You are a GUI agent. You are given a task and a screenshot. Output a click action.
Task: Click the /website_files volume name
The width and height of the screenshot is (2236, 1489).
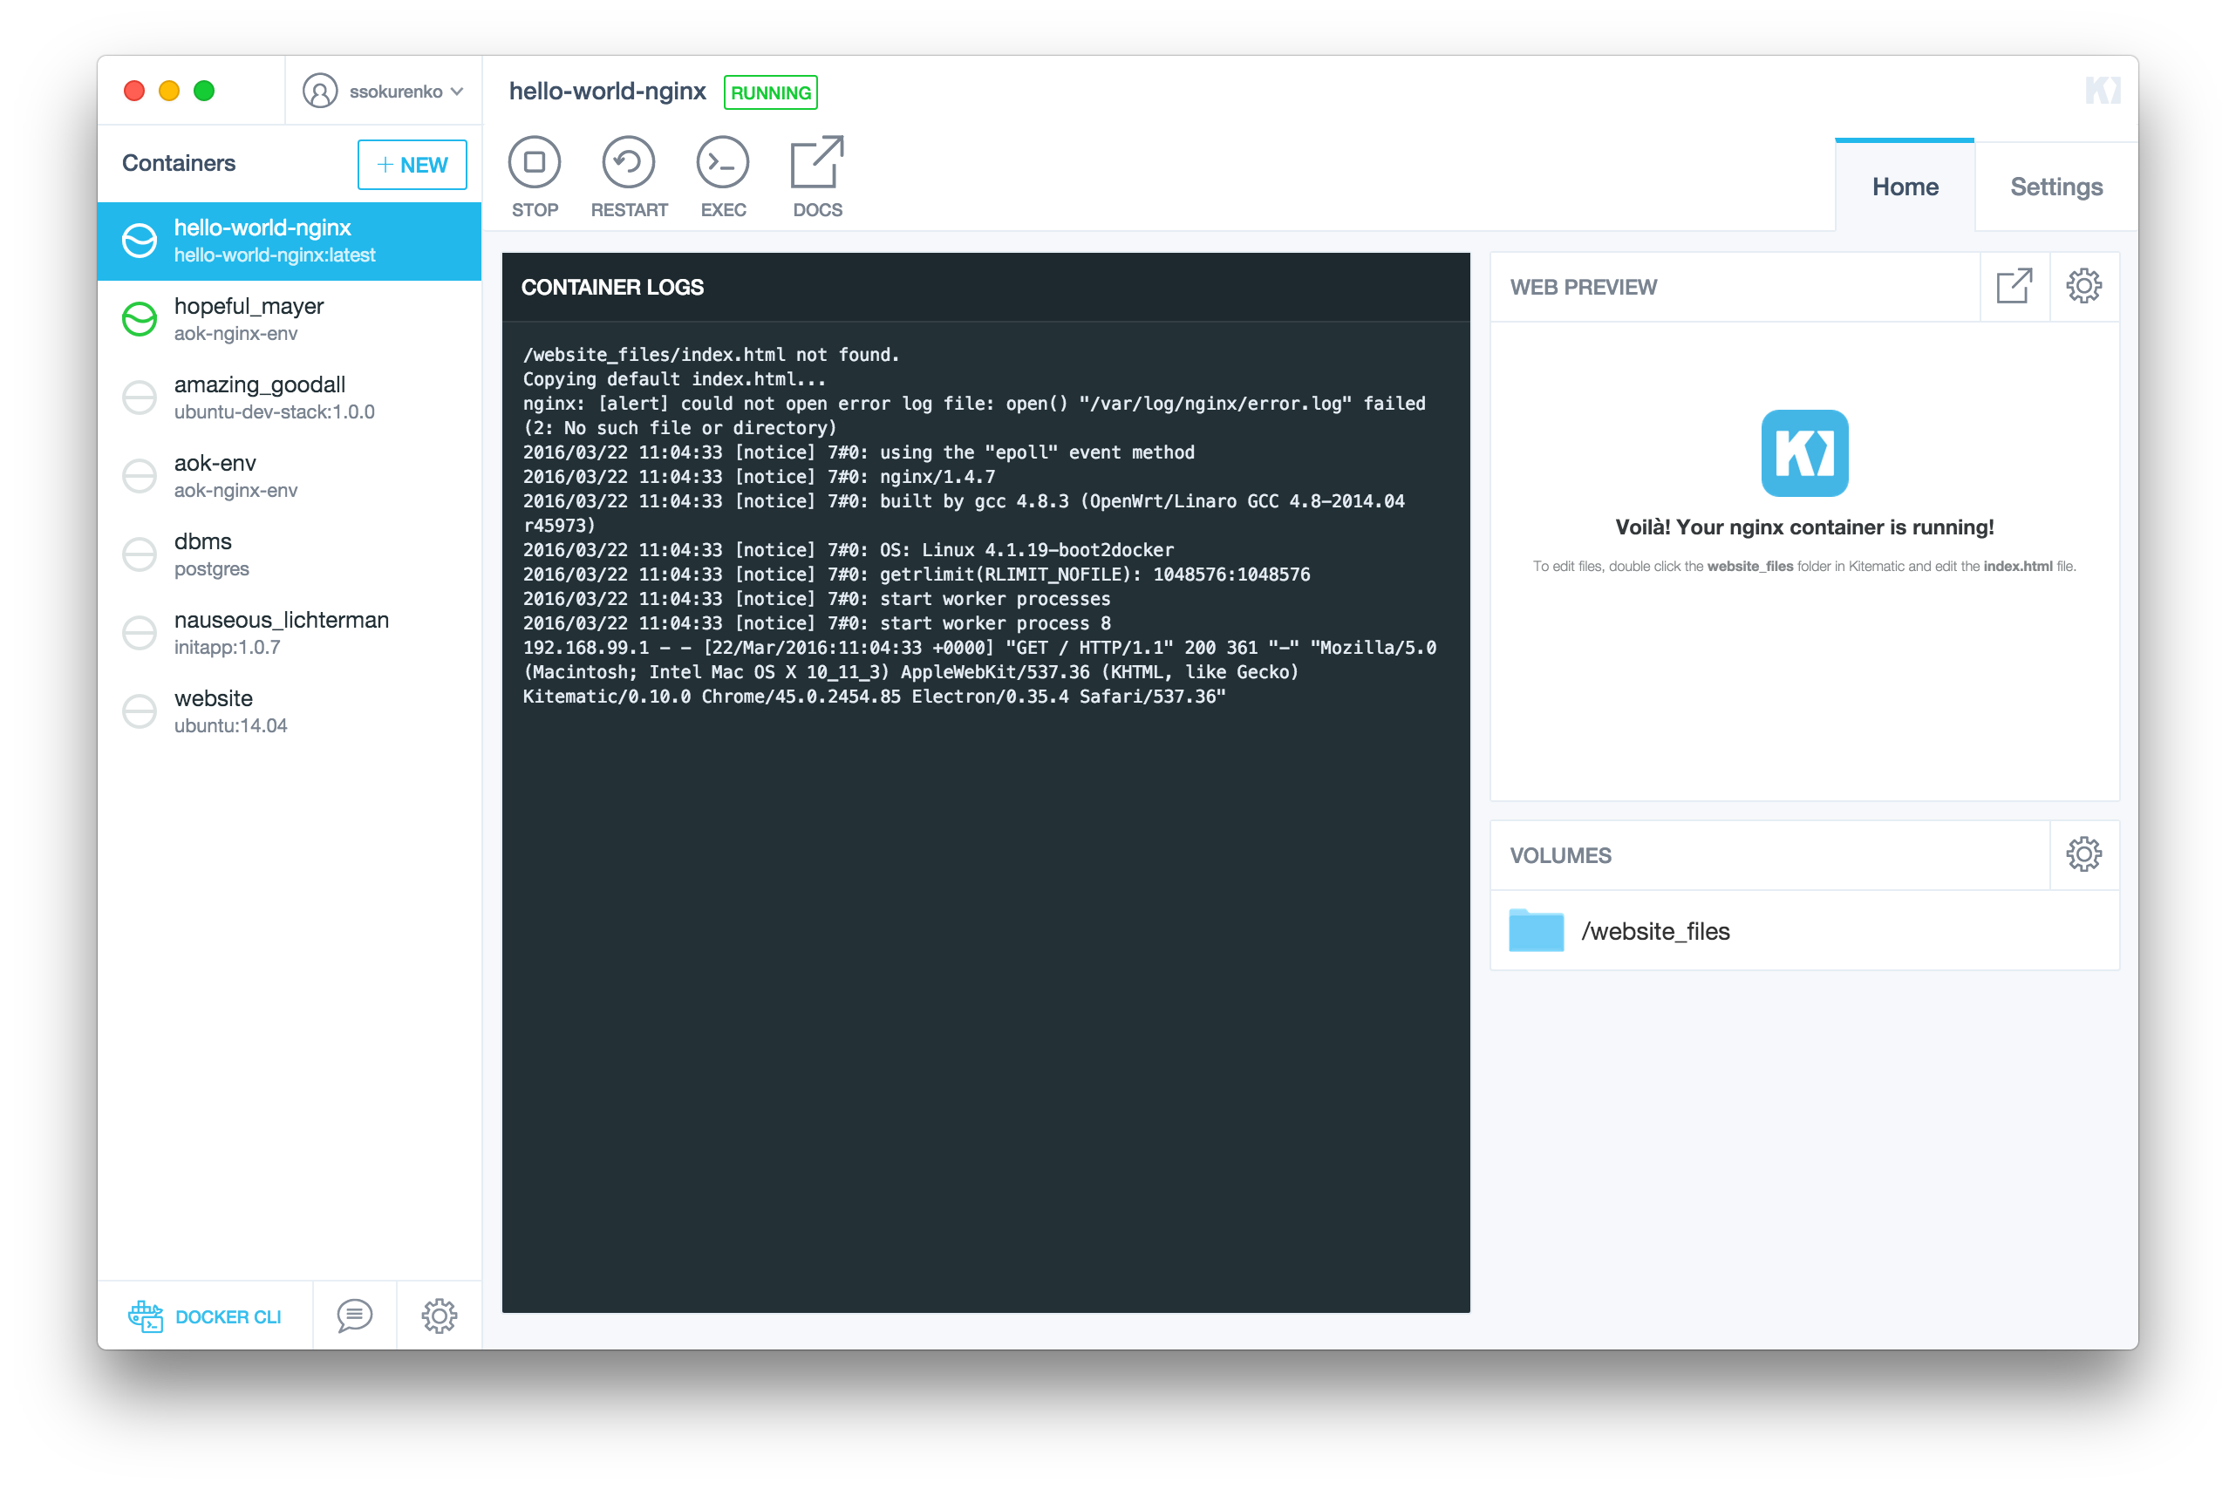(1654, 931)
